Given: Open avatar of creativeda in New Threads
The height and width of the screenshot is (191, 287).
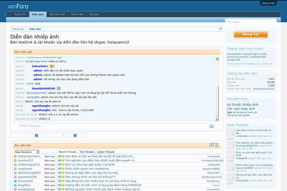Looking at the screenshot, I should pos(231,133).
